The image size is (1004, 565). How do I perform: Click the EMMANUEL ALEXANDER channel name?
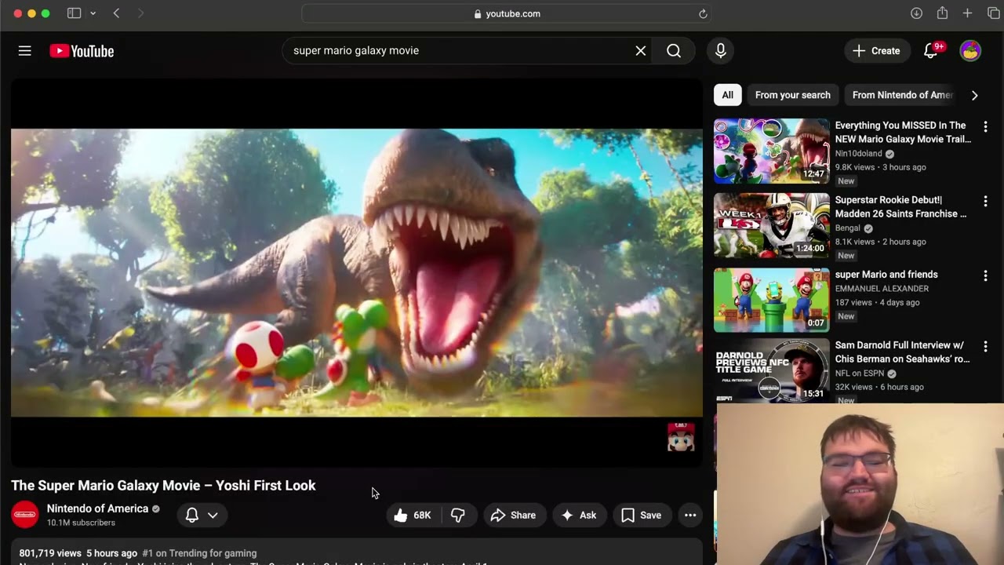(x=882, y=289)
